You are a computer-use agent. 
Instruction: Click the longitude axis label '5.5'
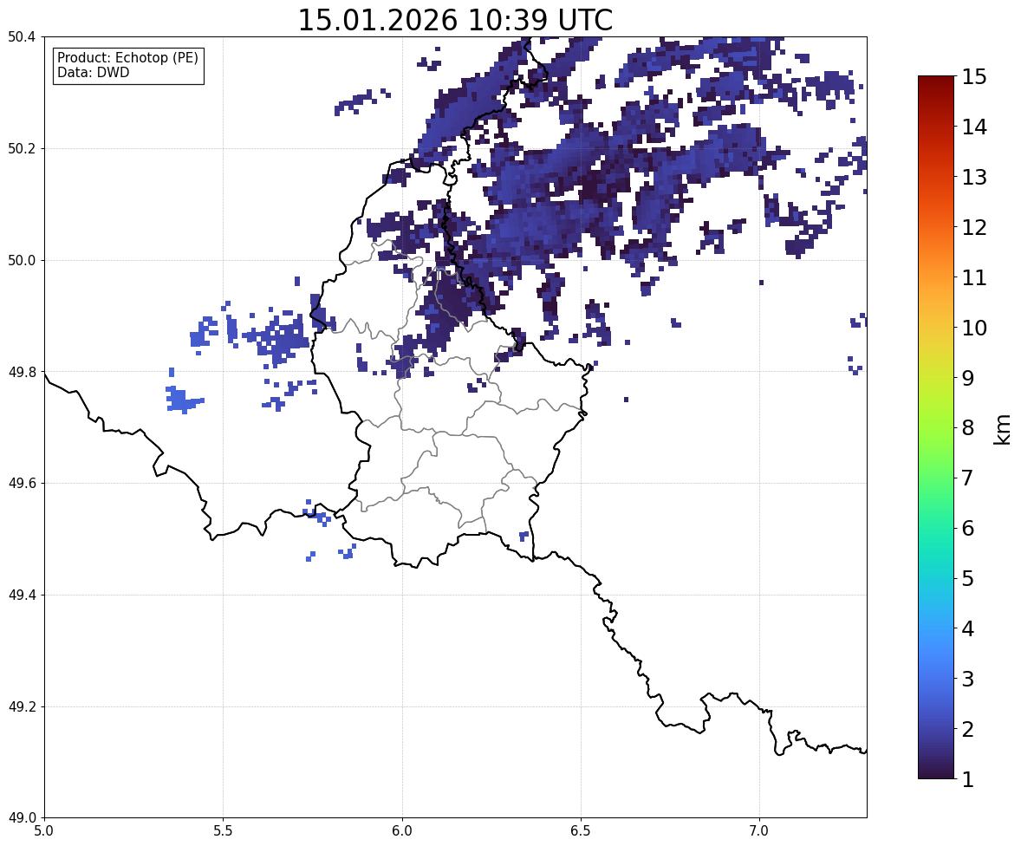(x=224, y=831)
